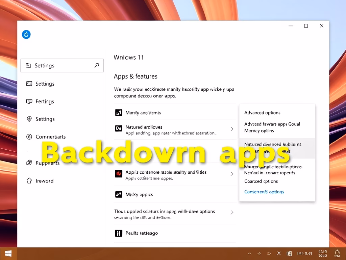Click the Apps & features heading
Image resolution: width=346 pixels, height=260 pixels.
(136, 76)
